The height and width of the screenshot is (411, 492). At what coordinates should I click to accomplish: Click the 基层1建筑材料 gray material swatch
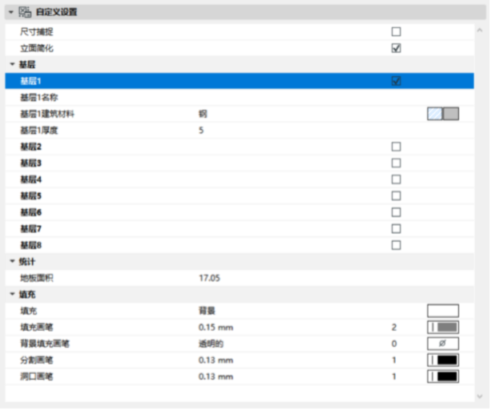click(451, 114)
